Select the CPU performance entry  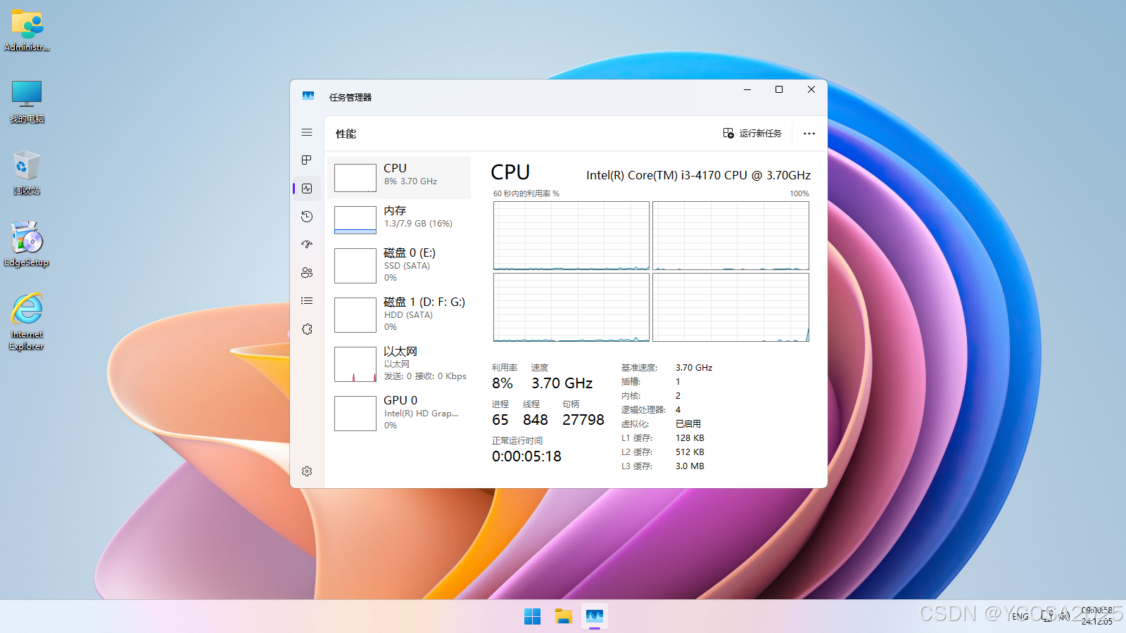(x=399, y=178)
